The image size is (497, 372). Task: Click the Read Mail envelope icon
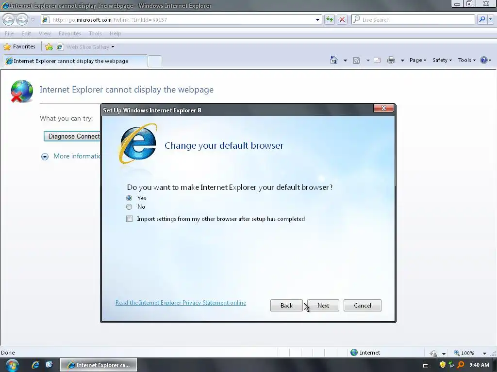377,60
